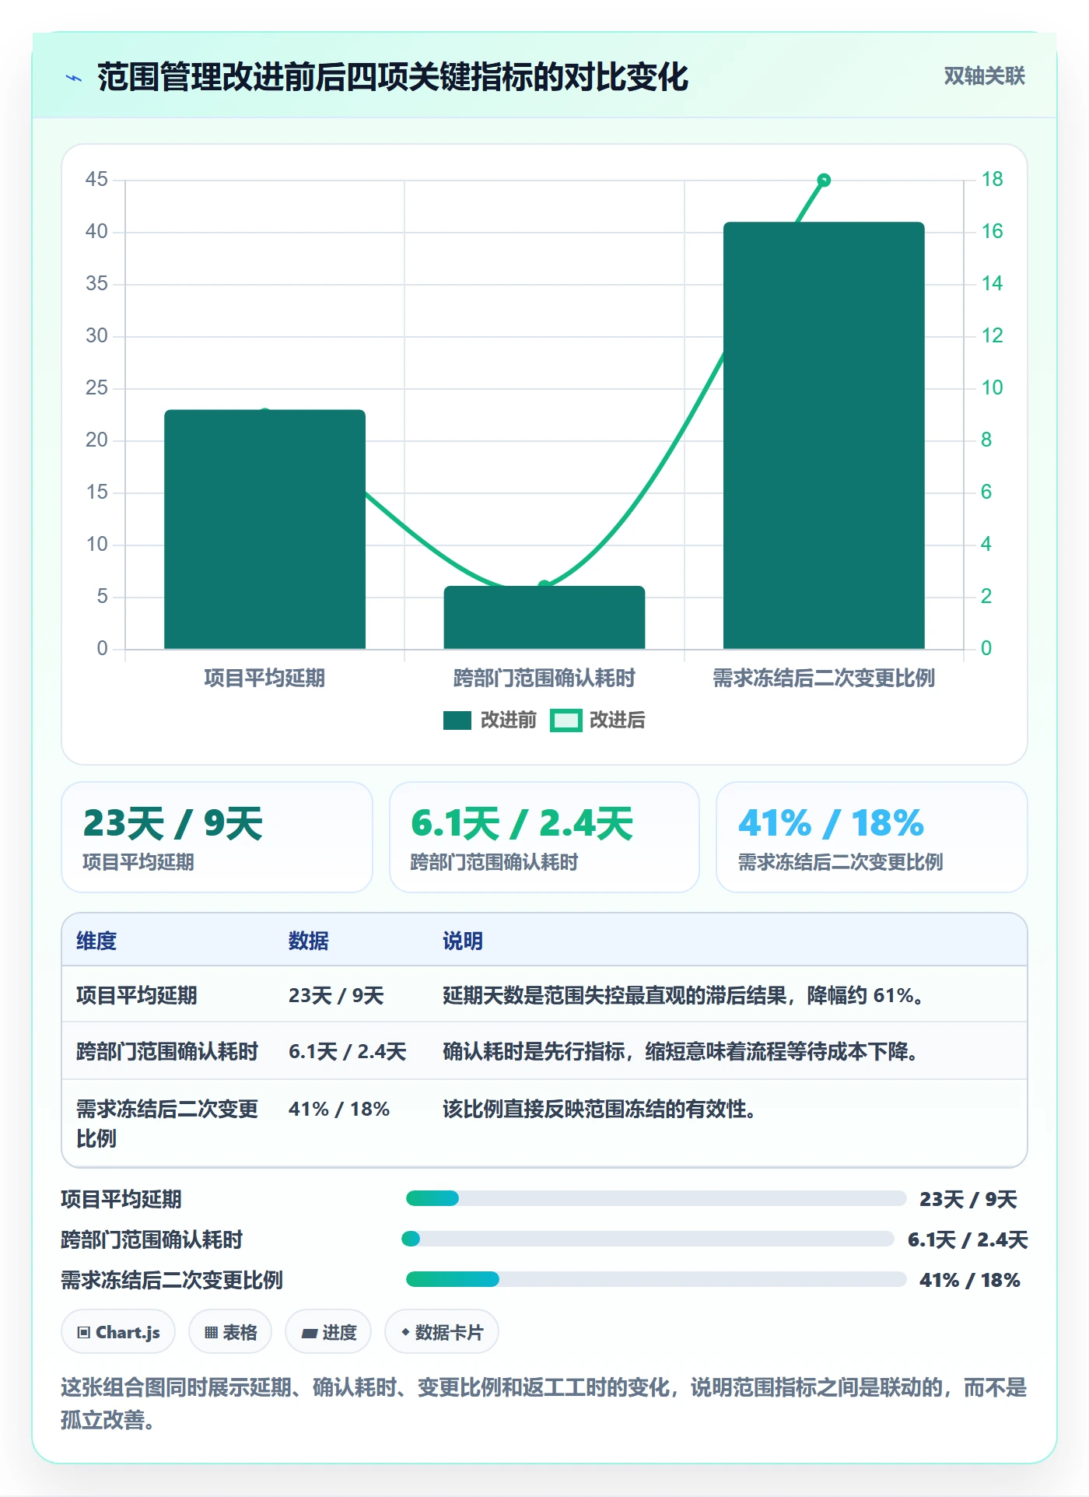The width and height of the screenshot is (1089, 1497).
Task: Click the line point at top near 18
Action: point(824,181)
